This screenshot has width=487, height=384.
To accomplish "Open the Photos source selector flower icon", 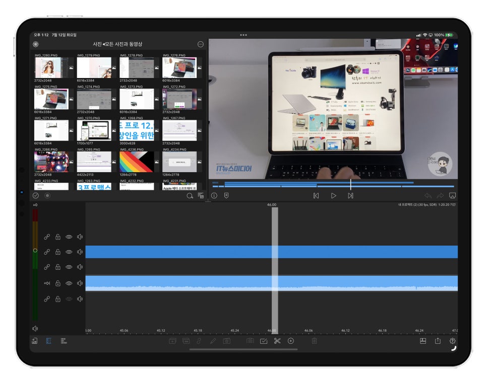I will [36, 44].
